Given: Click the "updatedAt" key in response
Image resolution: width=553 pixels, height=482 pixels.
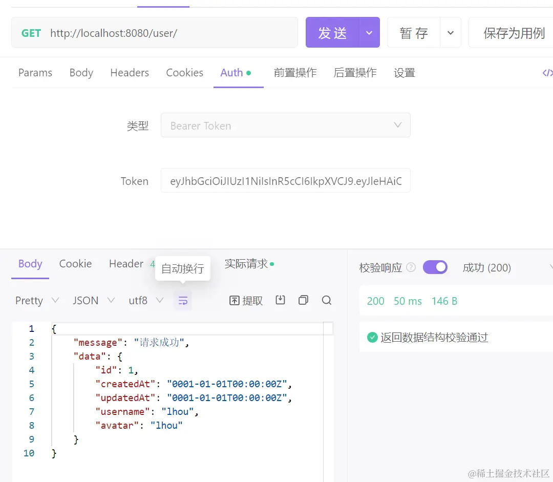Looking at the screenshot, I should point(125,397).
